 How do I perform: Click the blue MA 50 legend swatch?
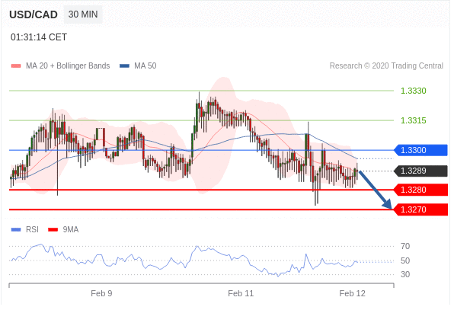point(124,66)
